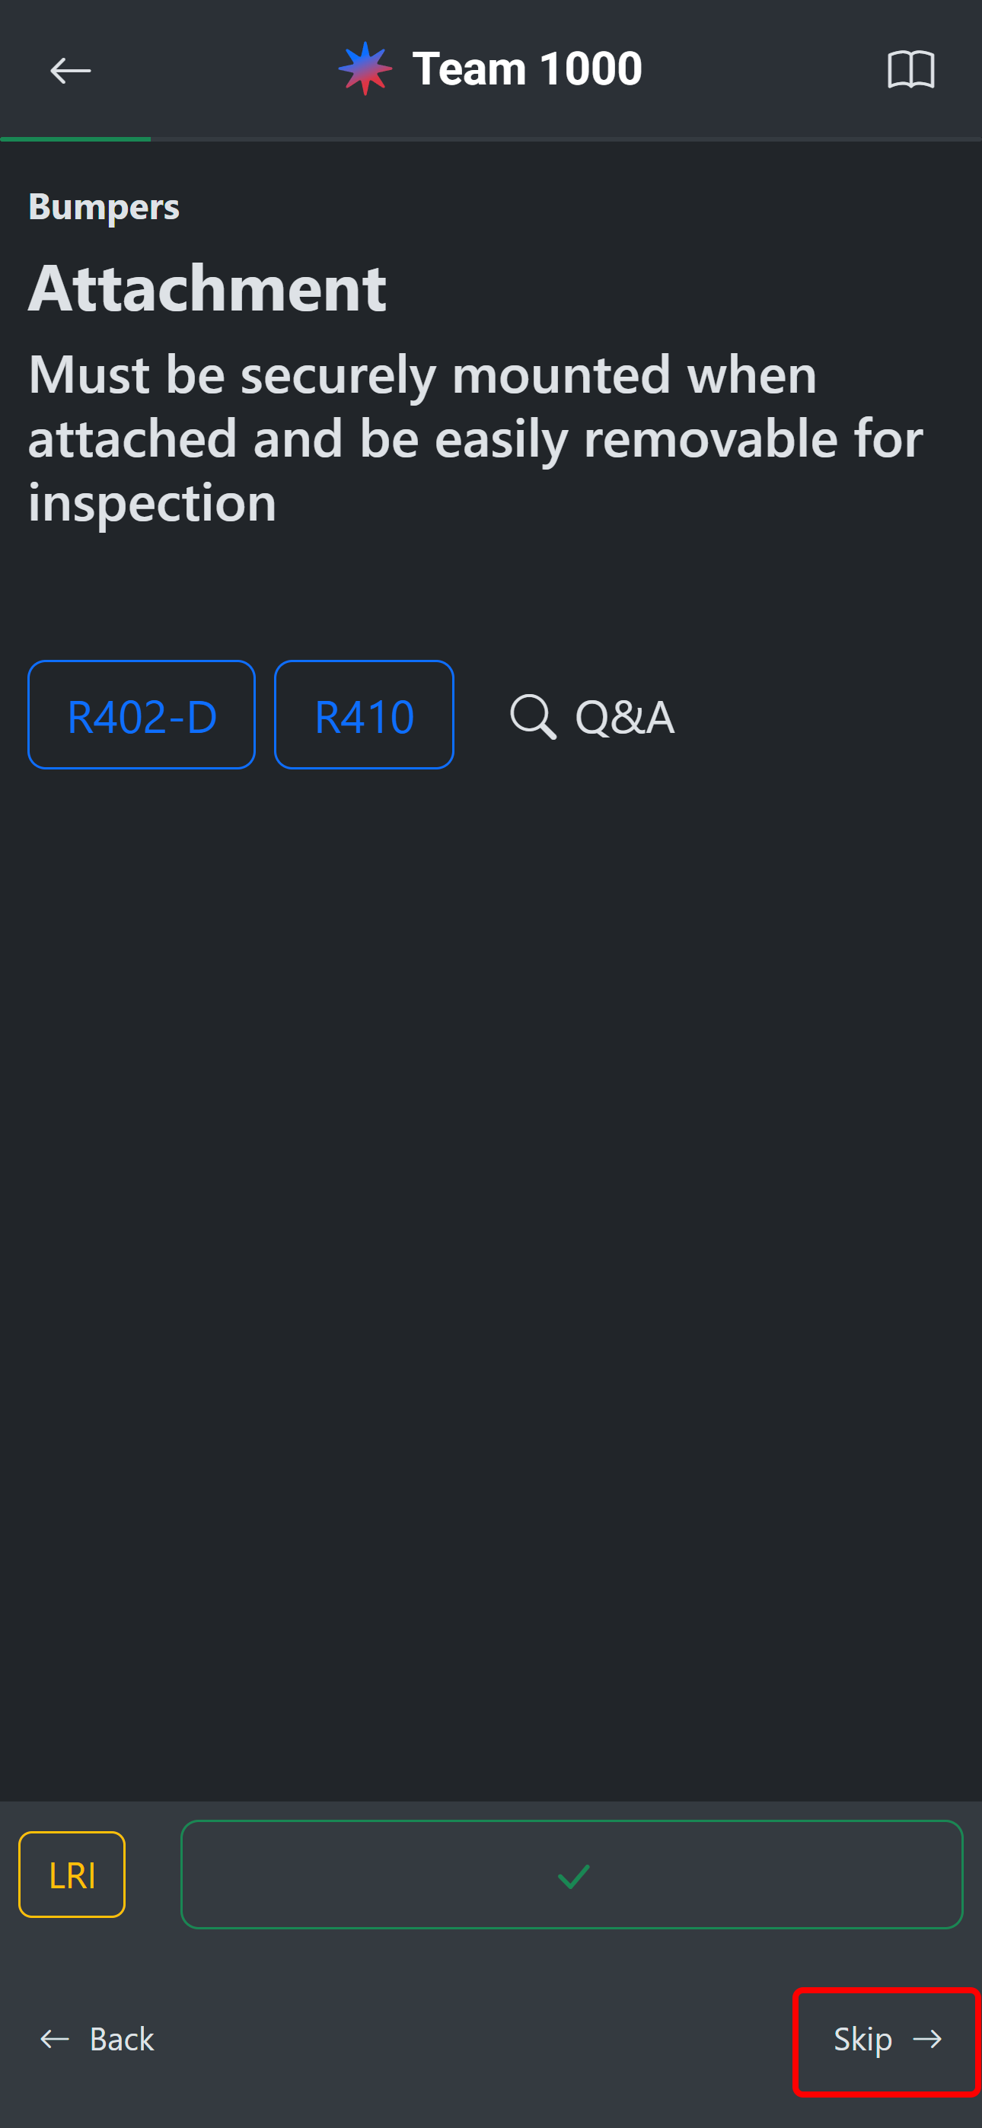Open the rulebook book icon
This screenshot has height=2128, width=982.
click(x=910, y=69)
